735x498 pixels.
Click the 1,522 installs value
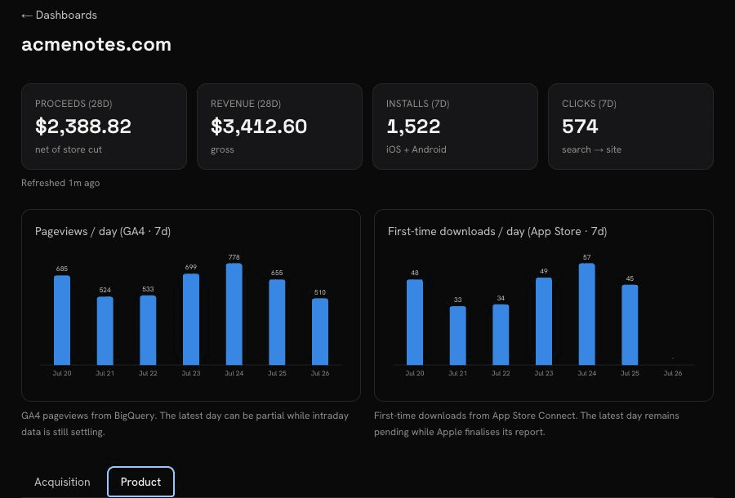(x=413, y=127)
